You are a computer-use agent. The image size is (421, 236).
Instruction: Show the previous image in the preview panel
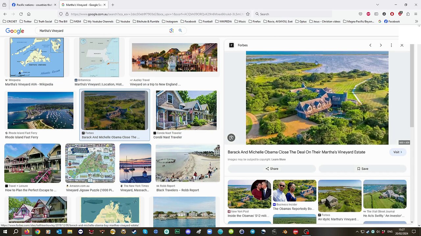point(370,45)
